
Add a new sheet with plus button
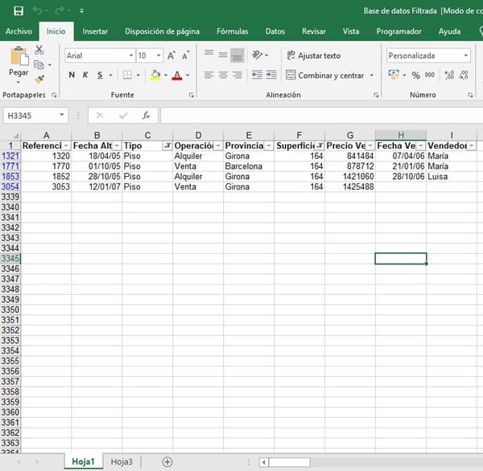click(x=167, y=461)
